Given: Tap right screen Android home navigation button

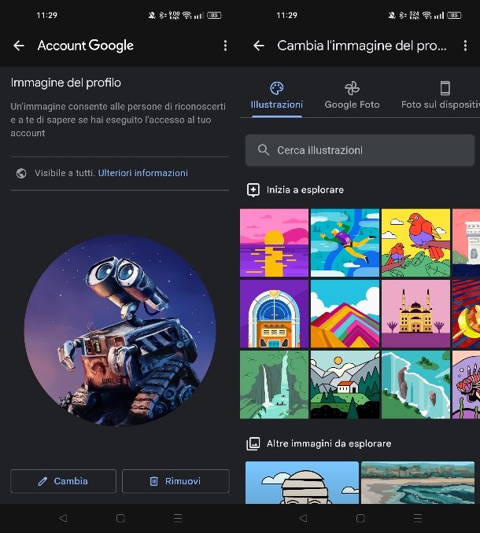Looking at the screenshot, I should click(x=360, y=518).
